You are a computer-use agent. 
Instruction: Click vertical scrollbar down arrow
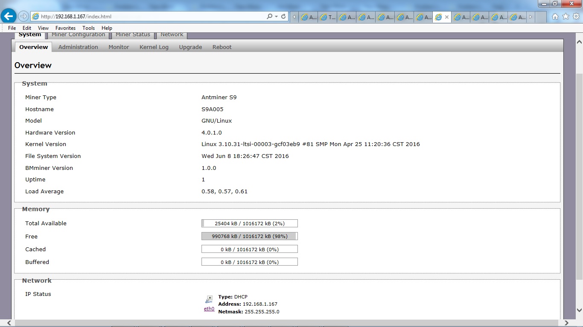pyautogui.click(x=579, y=310)
